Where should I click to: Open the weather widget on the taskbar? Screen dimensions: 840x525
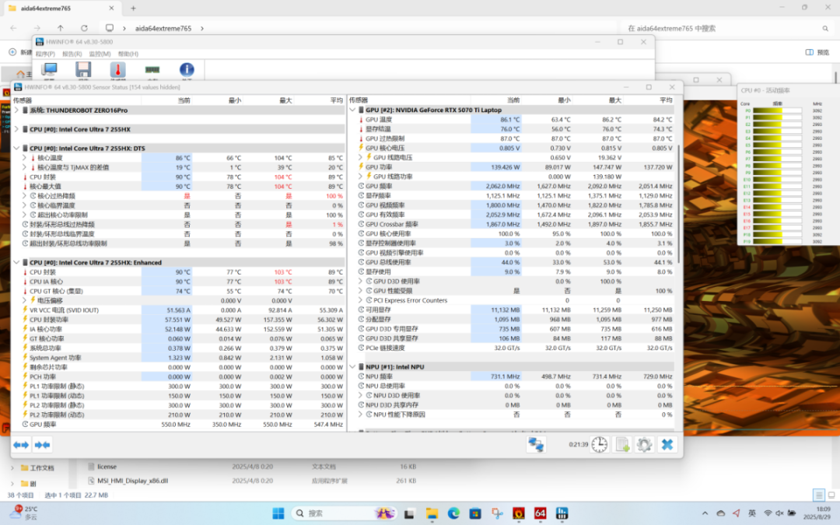pyautogui.click(x=25, y=513)
